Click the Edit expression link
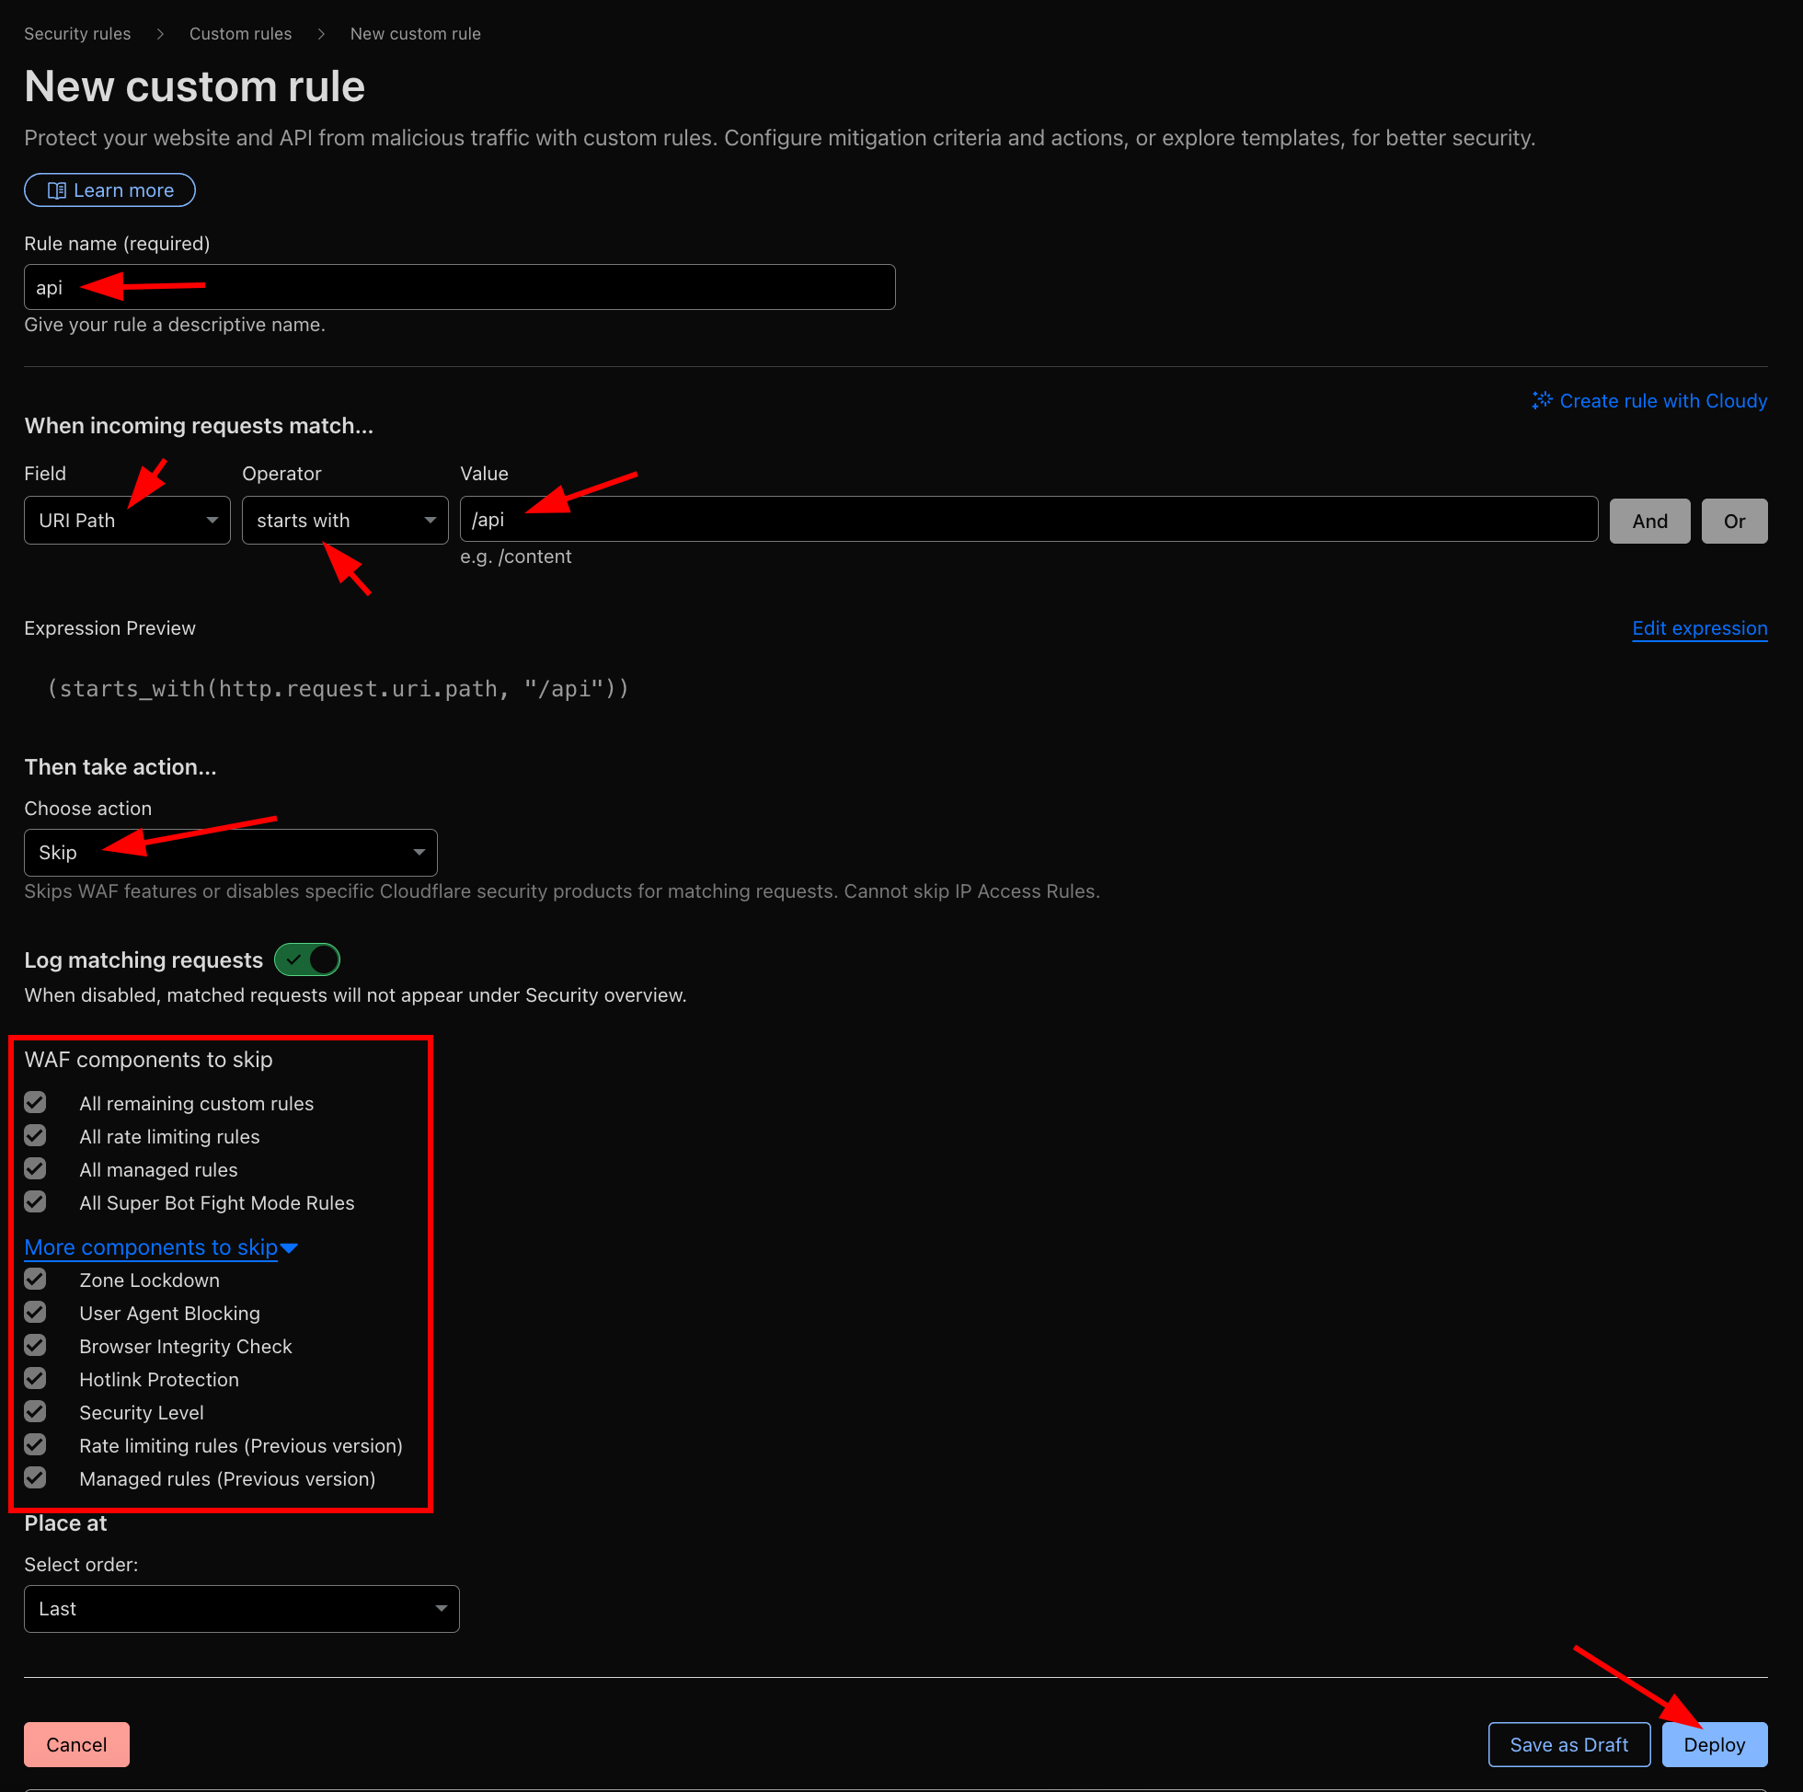Viewport: 1803px width, 1792px height. 1699,628
